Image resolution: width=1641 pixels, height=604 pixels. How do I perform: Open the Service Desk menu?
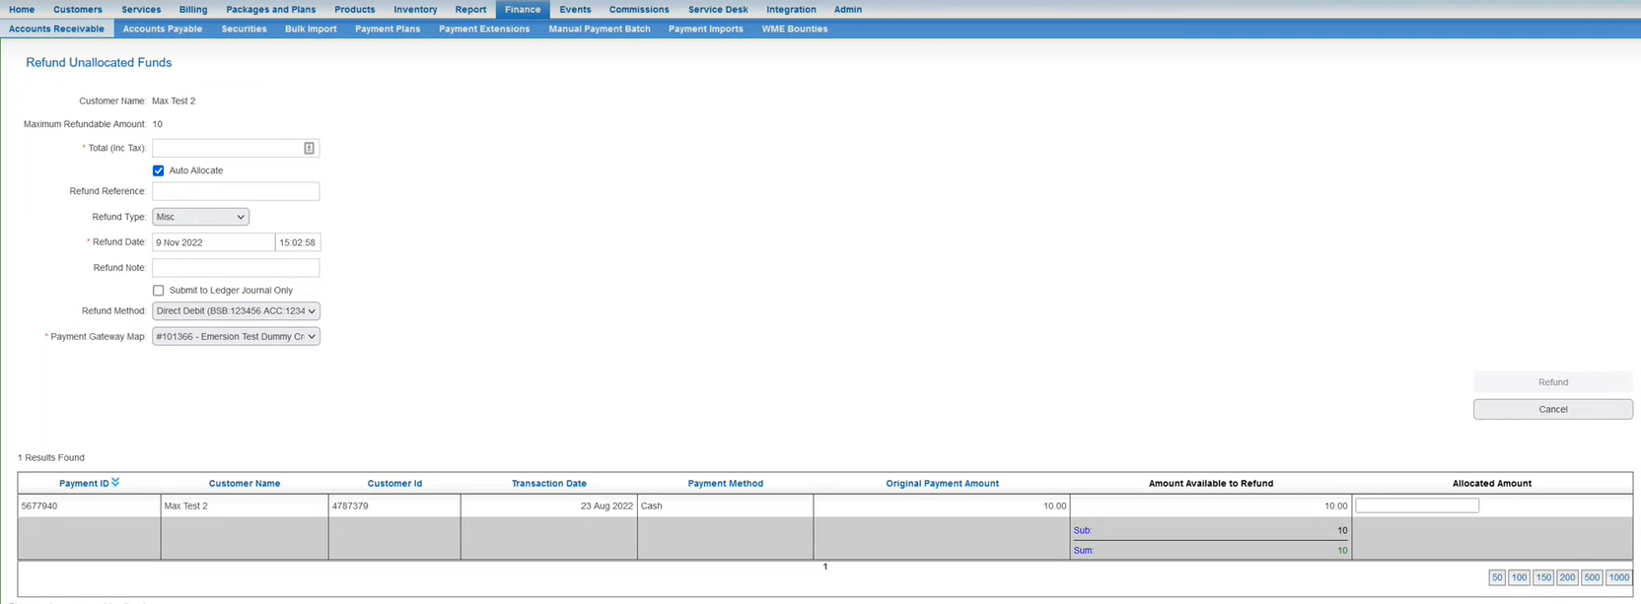tap(718, 9)
